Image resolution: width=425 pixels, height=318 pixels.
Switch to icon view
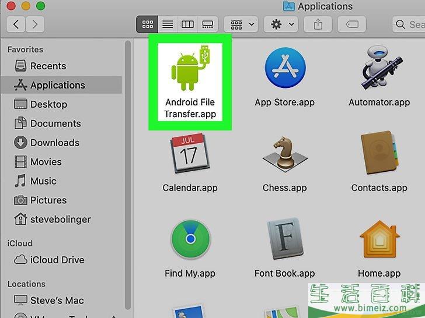click(147, 24)
